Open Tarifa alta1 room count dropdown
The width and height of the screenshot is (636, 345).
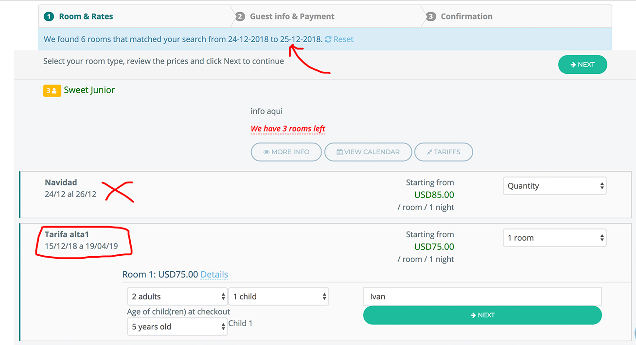(554, 238)
